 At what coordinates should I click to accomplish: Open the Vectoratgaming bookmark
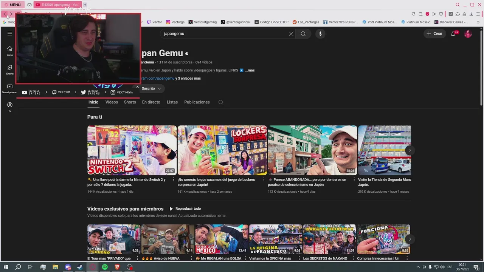[x=203, y=22]
